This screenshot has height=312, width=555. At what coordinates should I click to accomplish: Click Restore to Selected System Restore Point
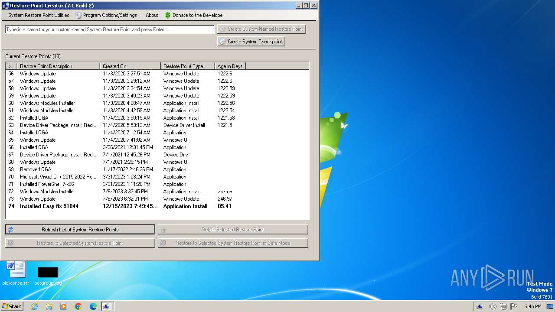[80, 243]
